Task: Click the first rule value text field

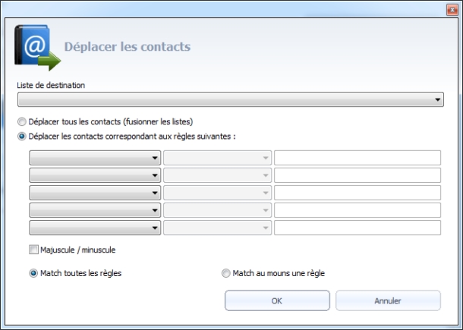Action: tap(357, 158)
